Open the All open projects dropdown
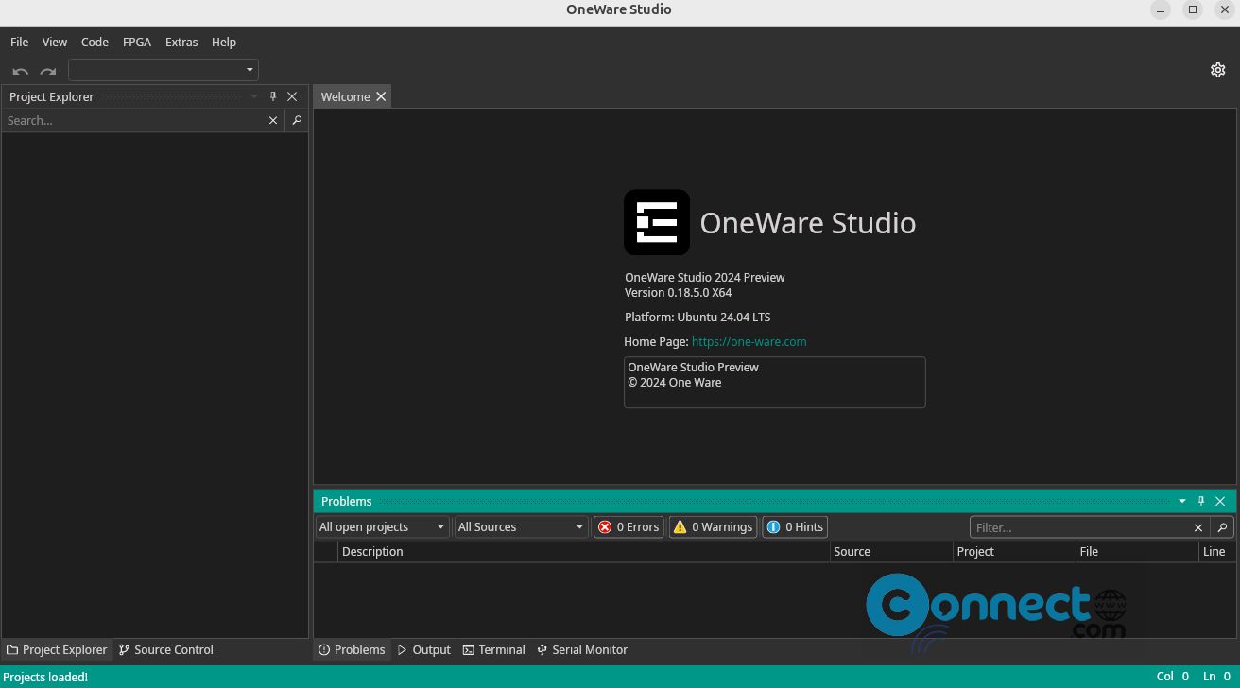This screenshot has height=688, width=1240. pyautogui.click(x=382, y=527)
